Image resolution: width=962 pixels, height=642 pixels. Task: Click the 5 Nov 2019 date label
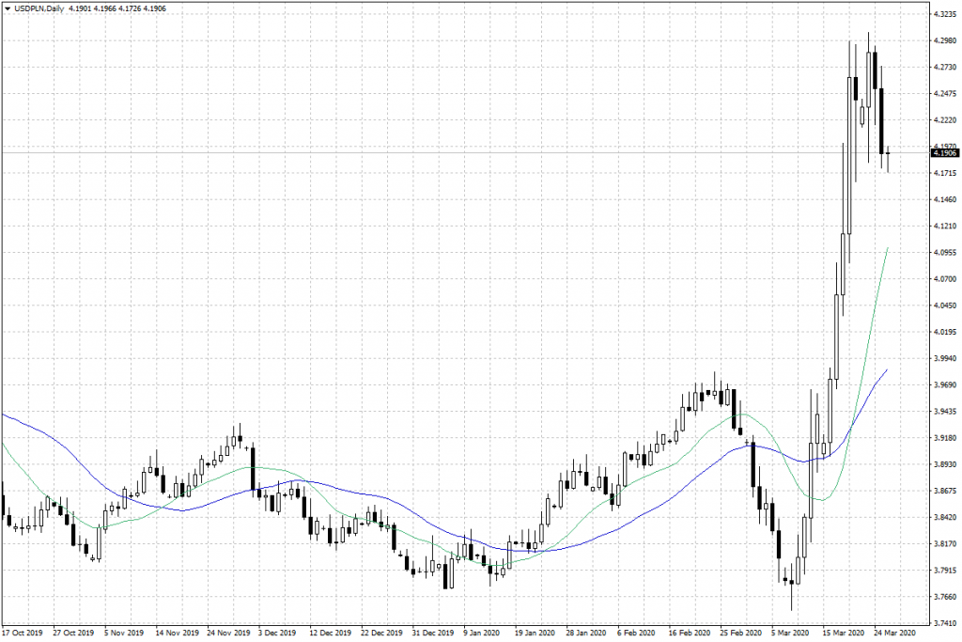[124, 633]
